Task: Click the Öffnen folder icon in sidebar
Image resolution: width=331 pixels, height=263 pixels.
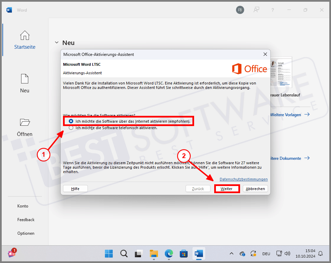Action: tap(25, 122)
